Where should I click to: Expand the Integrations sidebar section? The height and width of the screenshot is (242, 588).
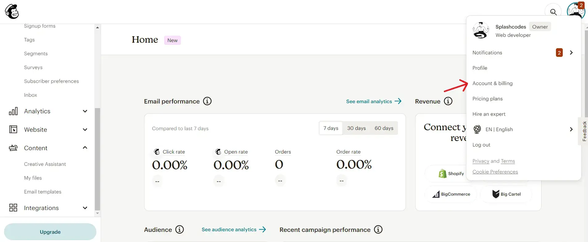click(85, 208)
